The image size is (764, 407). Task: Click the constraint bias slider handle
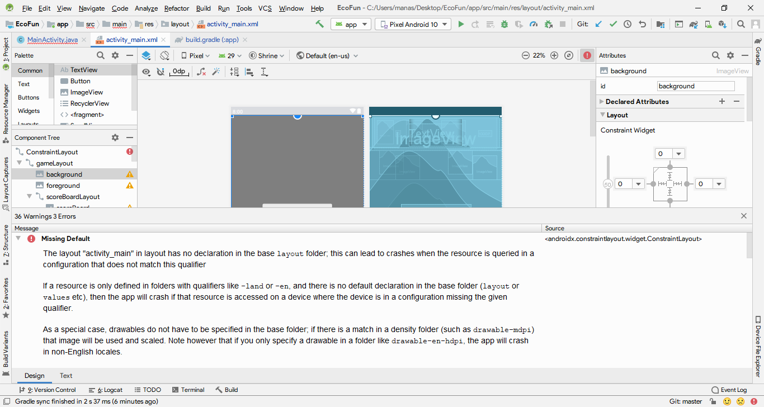pyautogui.click(x=607, y=184)
